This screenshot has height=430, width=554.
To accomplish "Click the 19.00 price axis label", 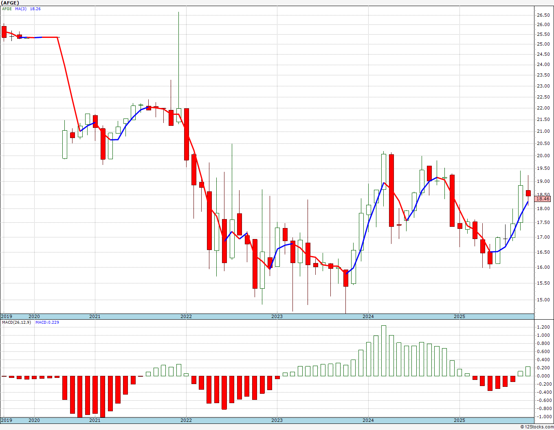I will (543, 181).
